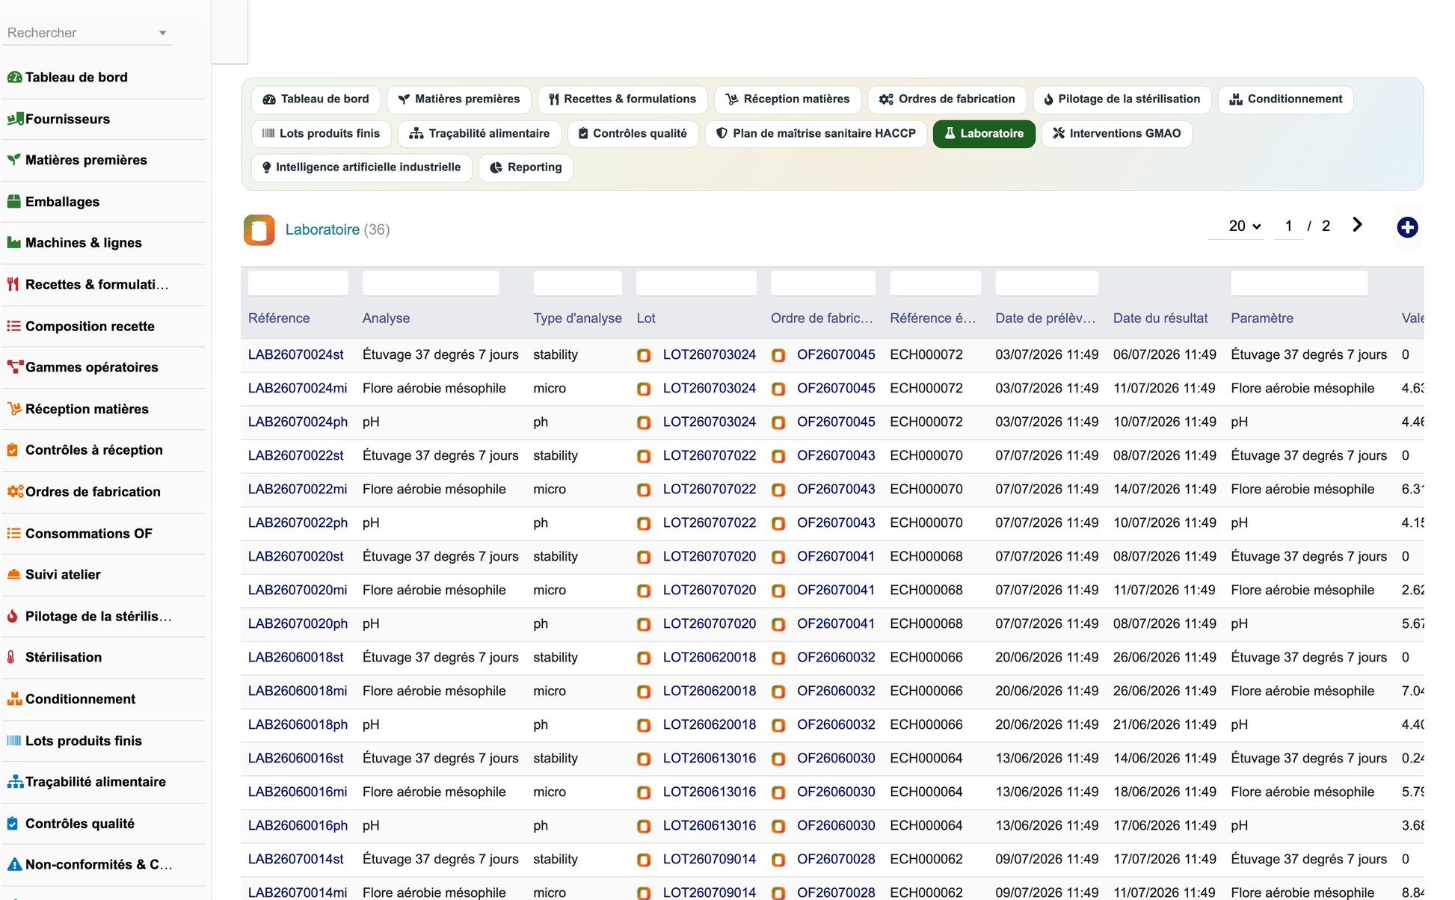Viewport: 1455px width, 900px height.
Task: Click the add new record plus icon
Action: (x=1407, y=227)
